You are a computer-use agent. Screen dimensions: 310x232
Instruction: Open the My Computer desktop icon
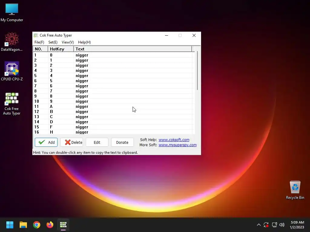coord(12,13)
